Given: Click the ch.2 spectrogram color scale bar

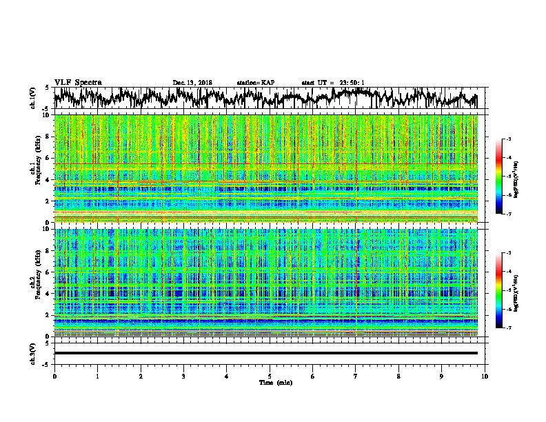Looking at the screenshot, I should [499, 290].
